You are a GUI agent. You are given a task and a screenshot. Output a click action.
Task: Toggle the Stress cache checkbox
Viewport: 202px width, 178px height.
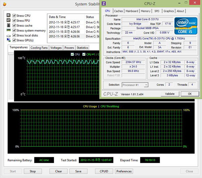pyautogui.click(x=14, y=26)
